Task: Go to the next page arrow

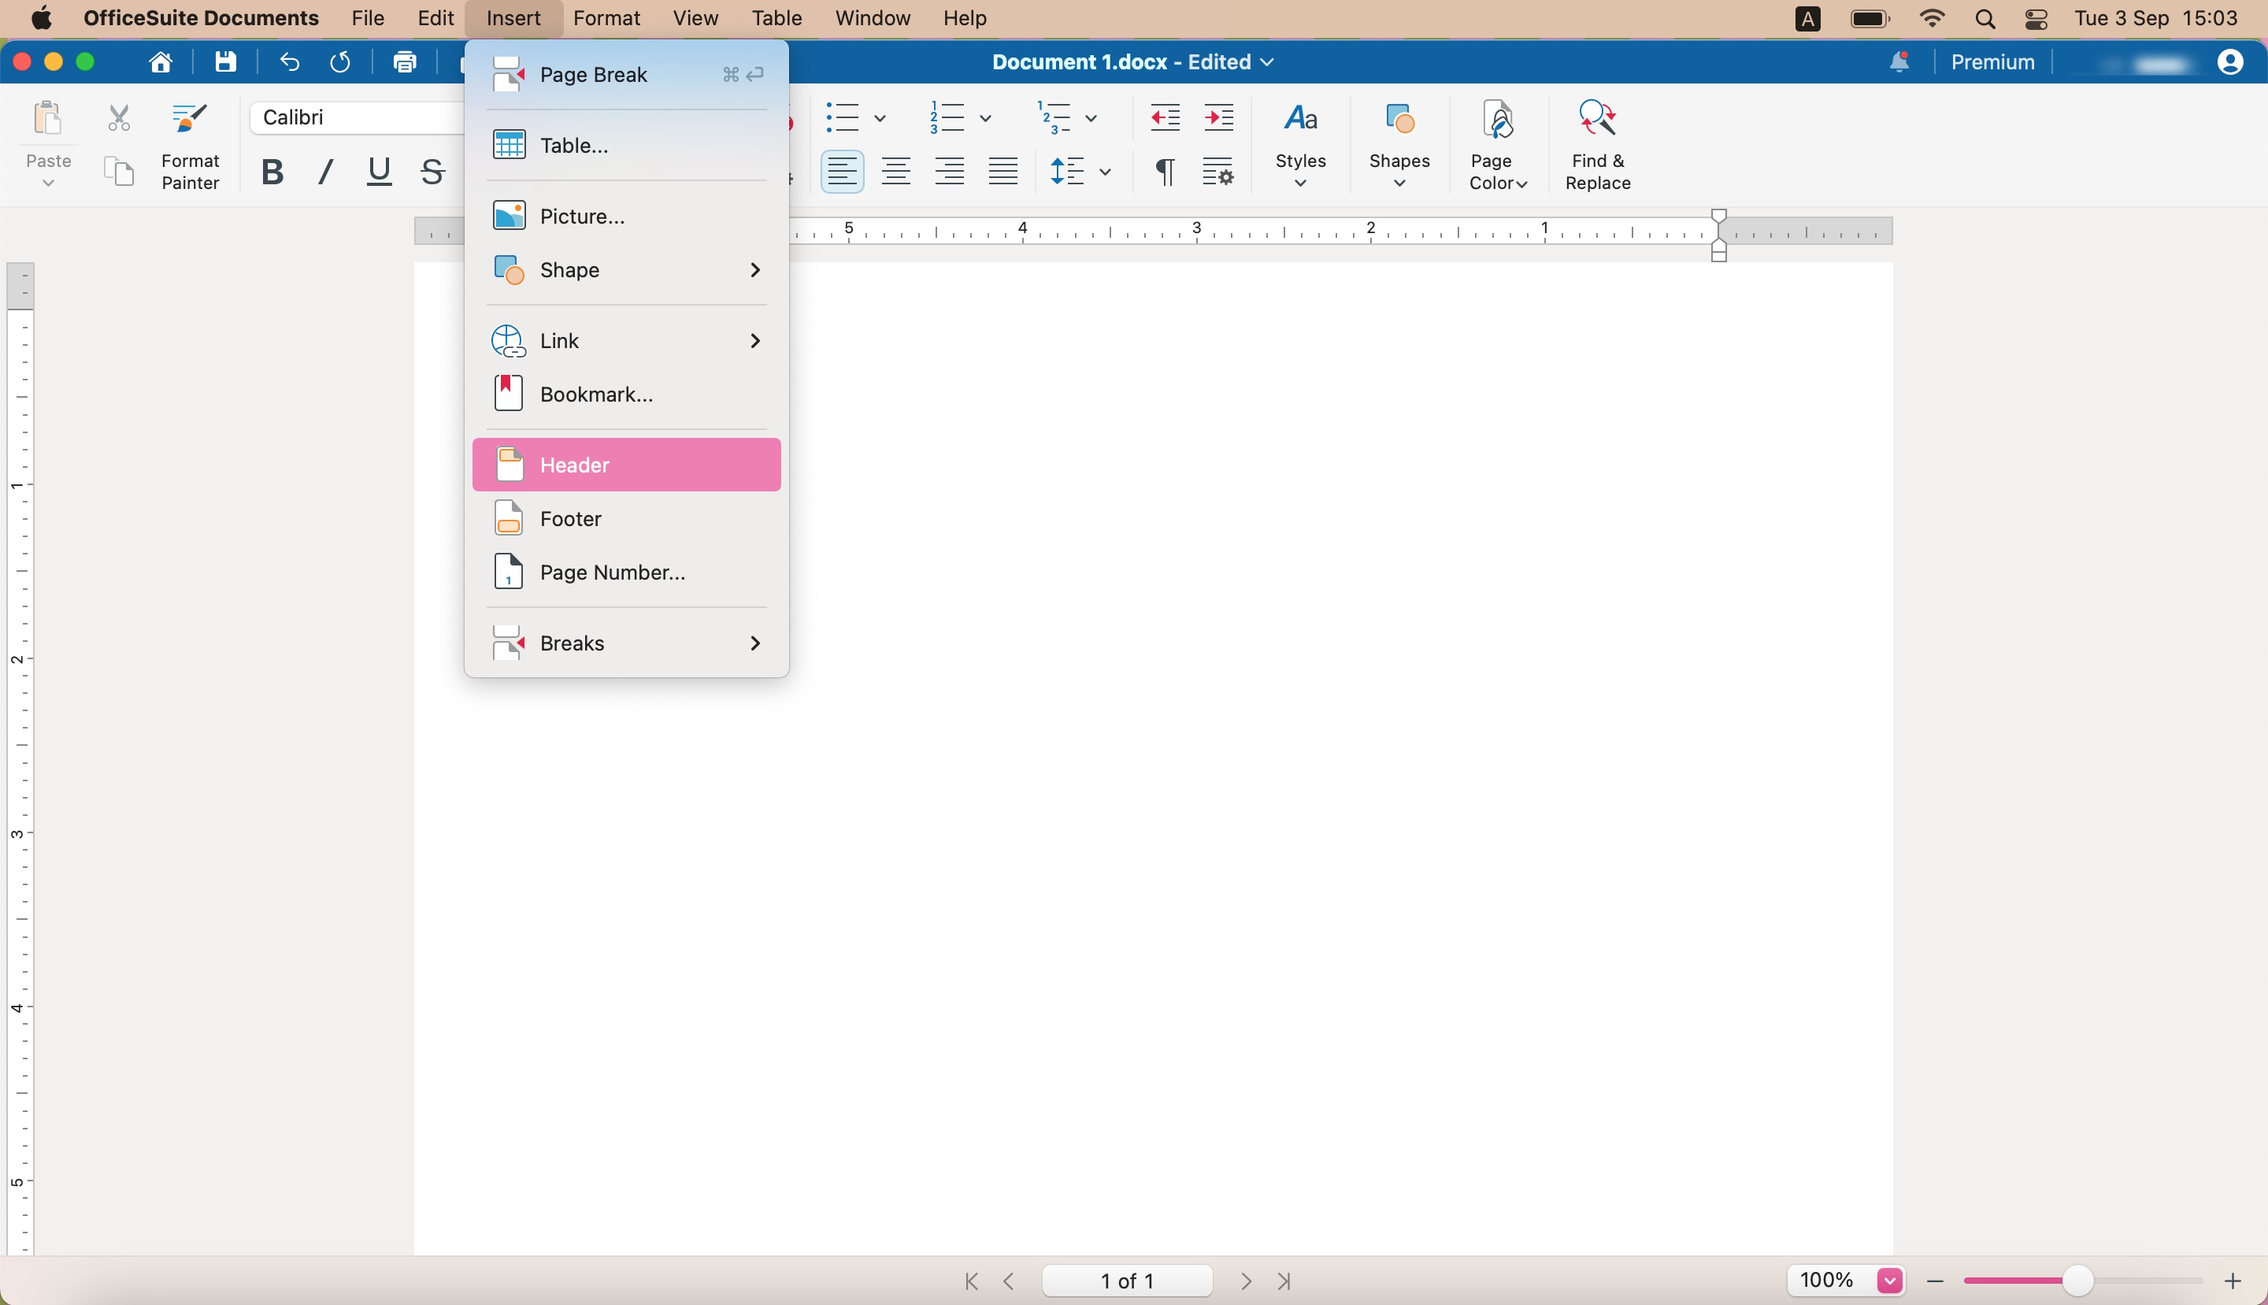Action: tap(1246, 1281)
